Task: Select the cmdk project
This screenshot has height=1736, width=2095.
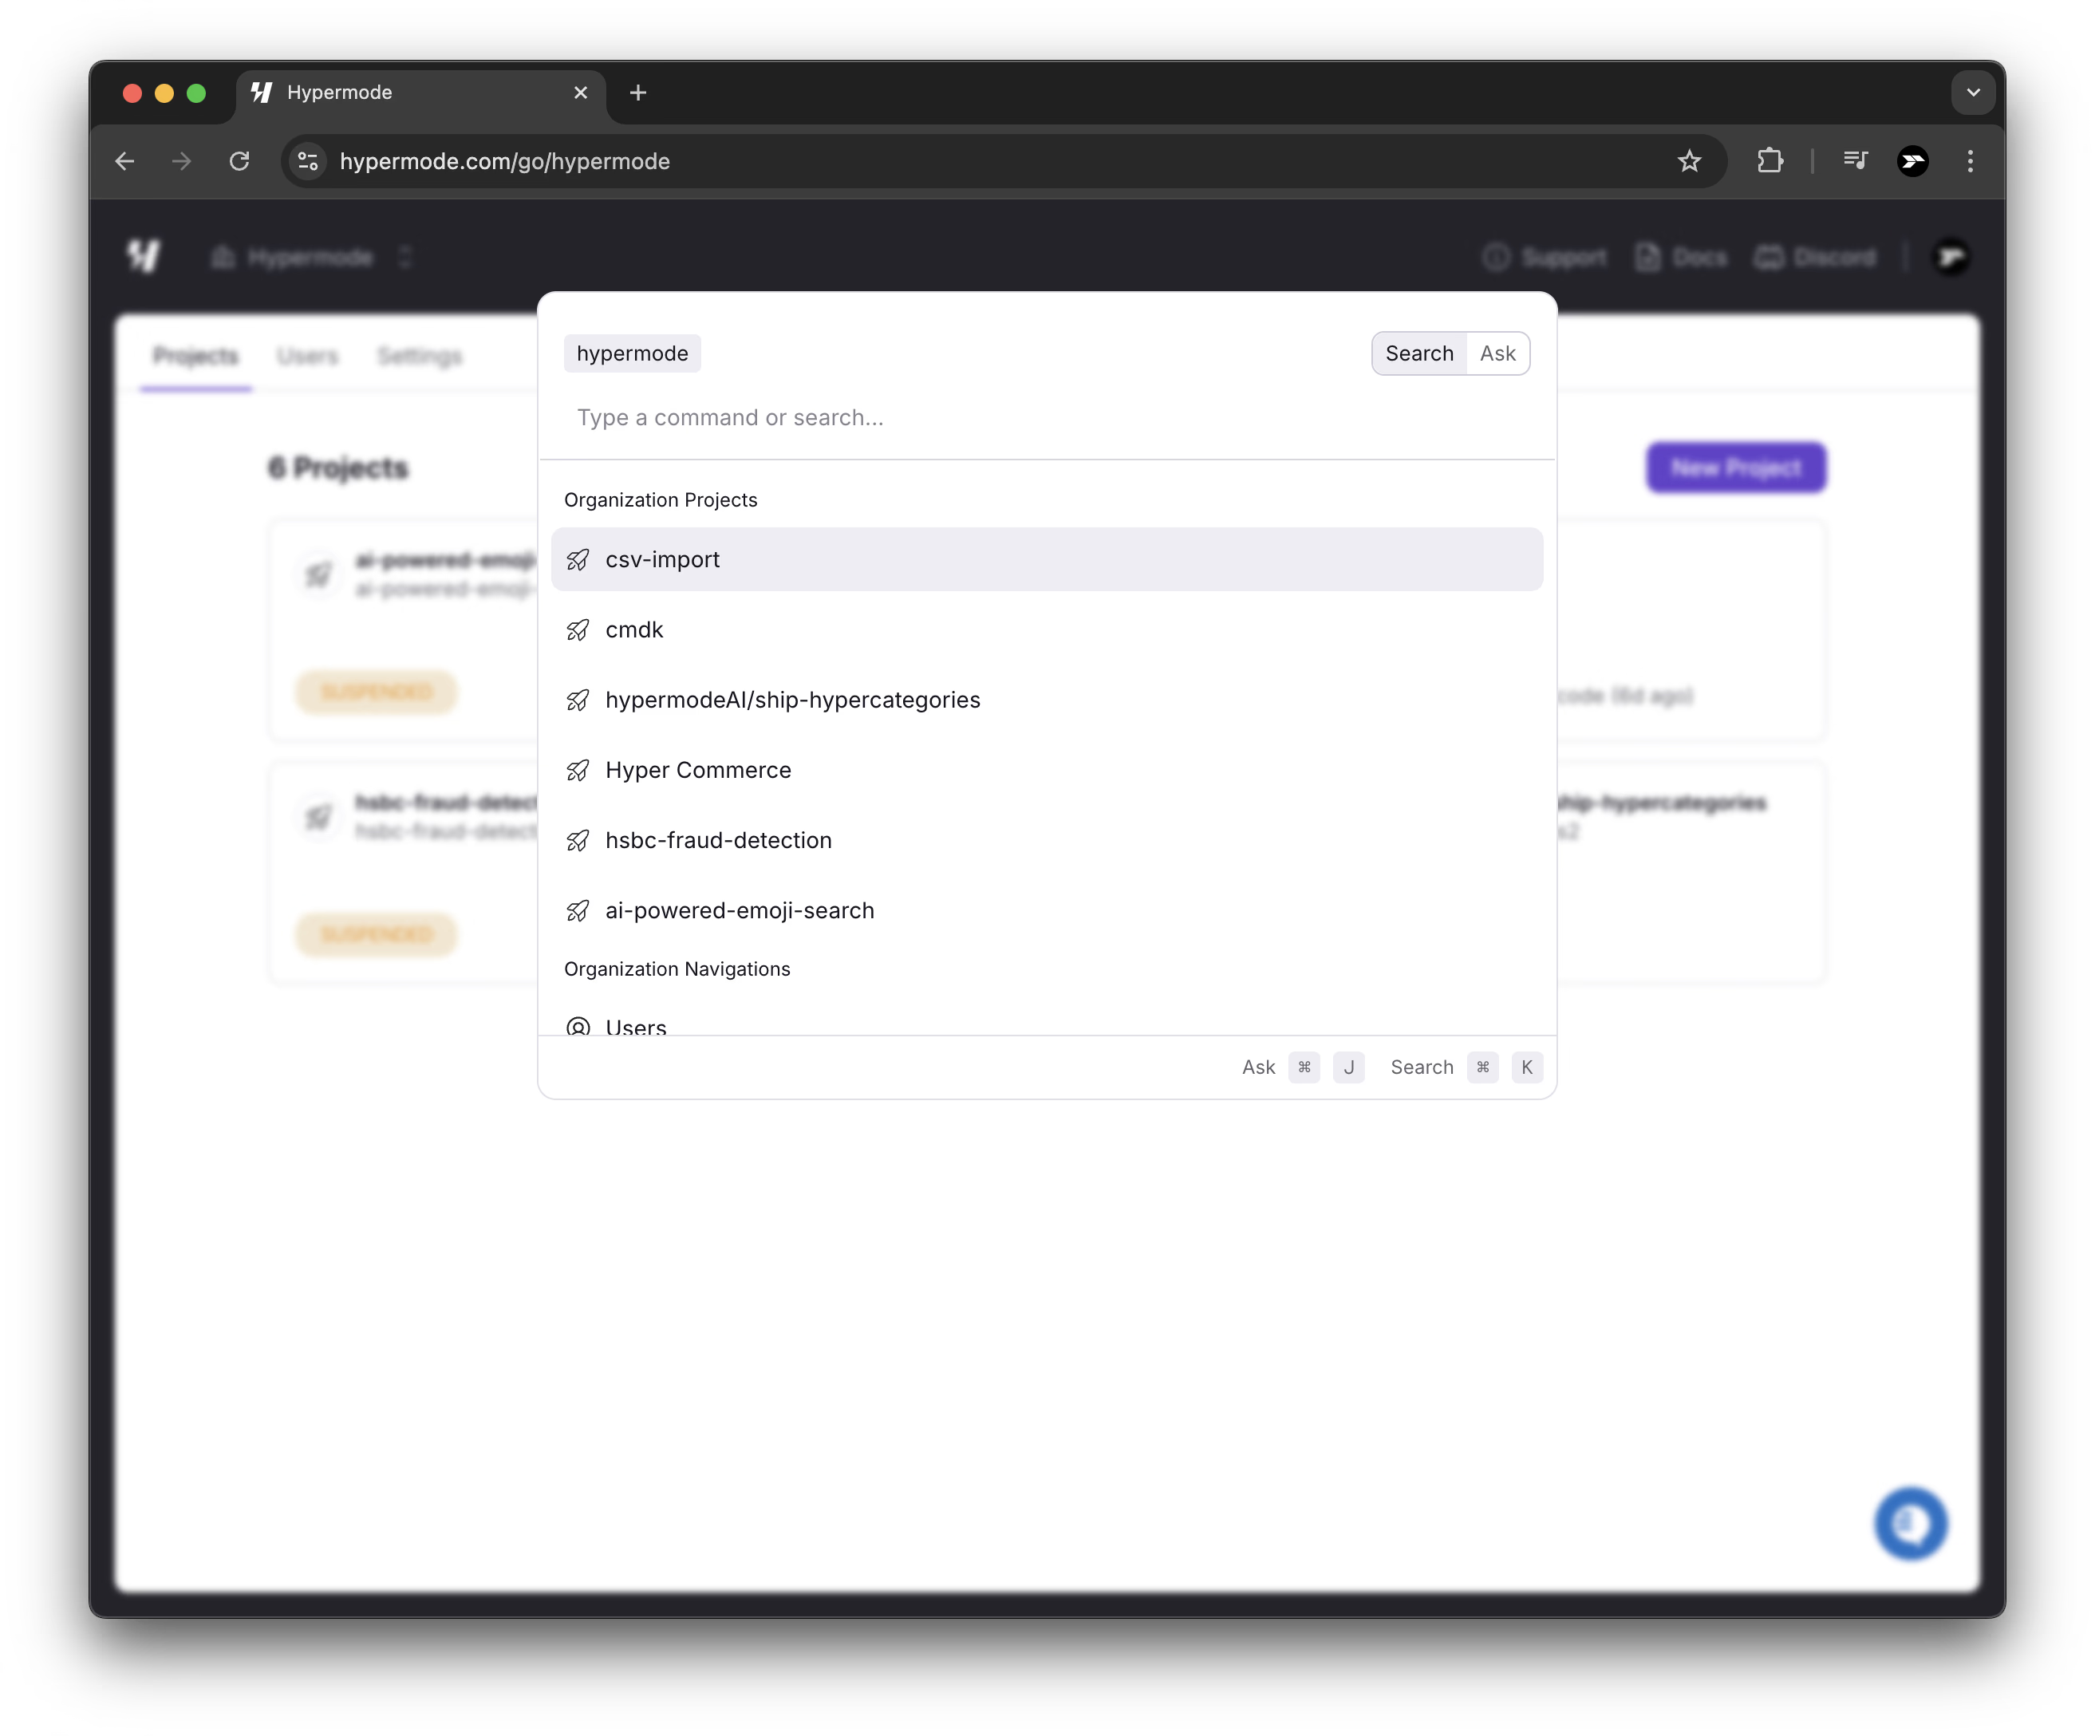Action: [1047, 629]
